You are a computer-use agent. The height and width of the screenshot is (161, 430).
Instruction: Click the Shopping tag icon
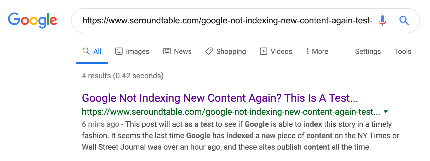tap(209, 51)
